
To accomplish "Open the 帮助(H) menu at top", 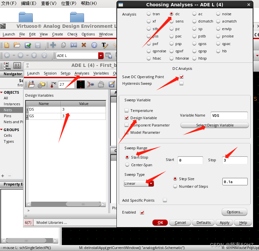I will (89, 3).
